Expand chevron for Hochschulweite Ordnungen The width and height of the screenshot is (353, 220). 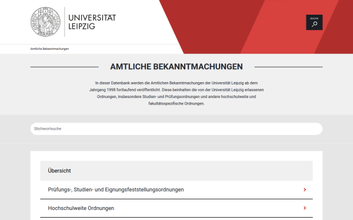(x=305, y=208)
